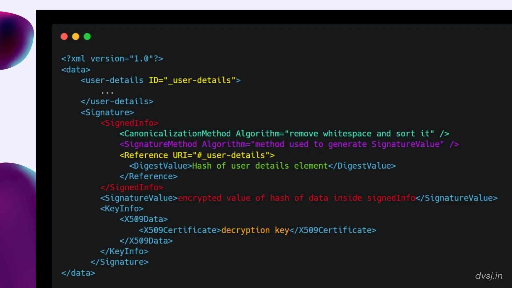Click the KeyInfo opening tag
This screenshot has height=288, width=512.
[122, 209]
